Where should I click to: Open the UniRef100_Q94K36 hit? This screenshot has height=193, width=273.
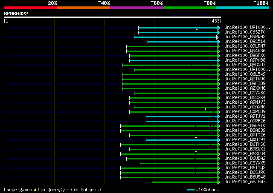(245, 51)
